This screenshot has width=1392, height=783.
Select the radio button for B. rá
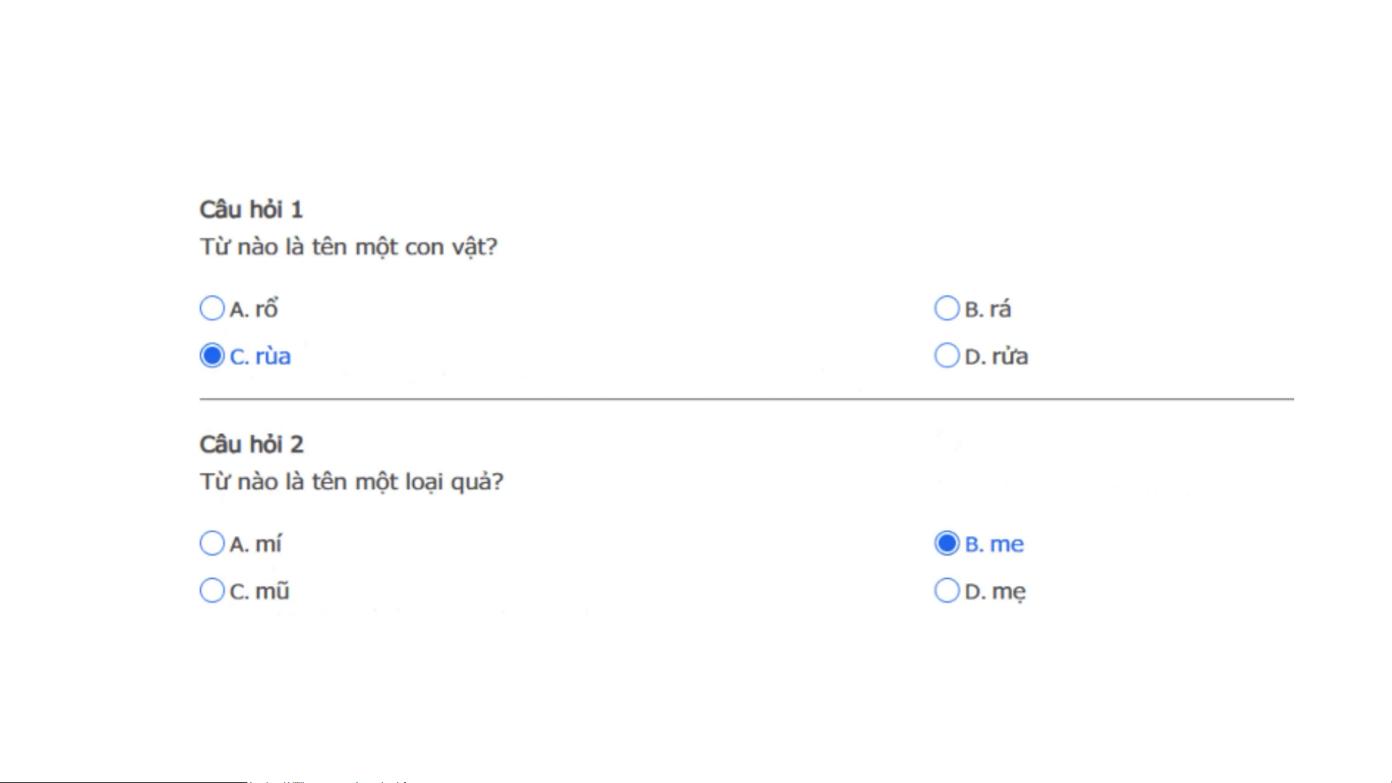(x=946, y=309)
